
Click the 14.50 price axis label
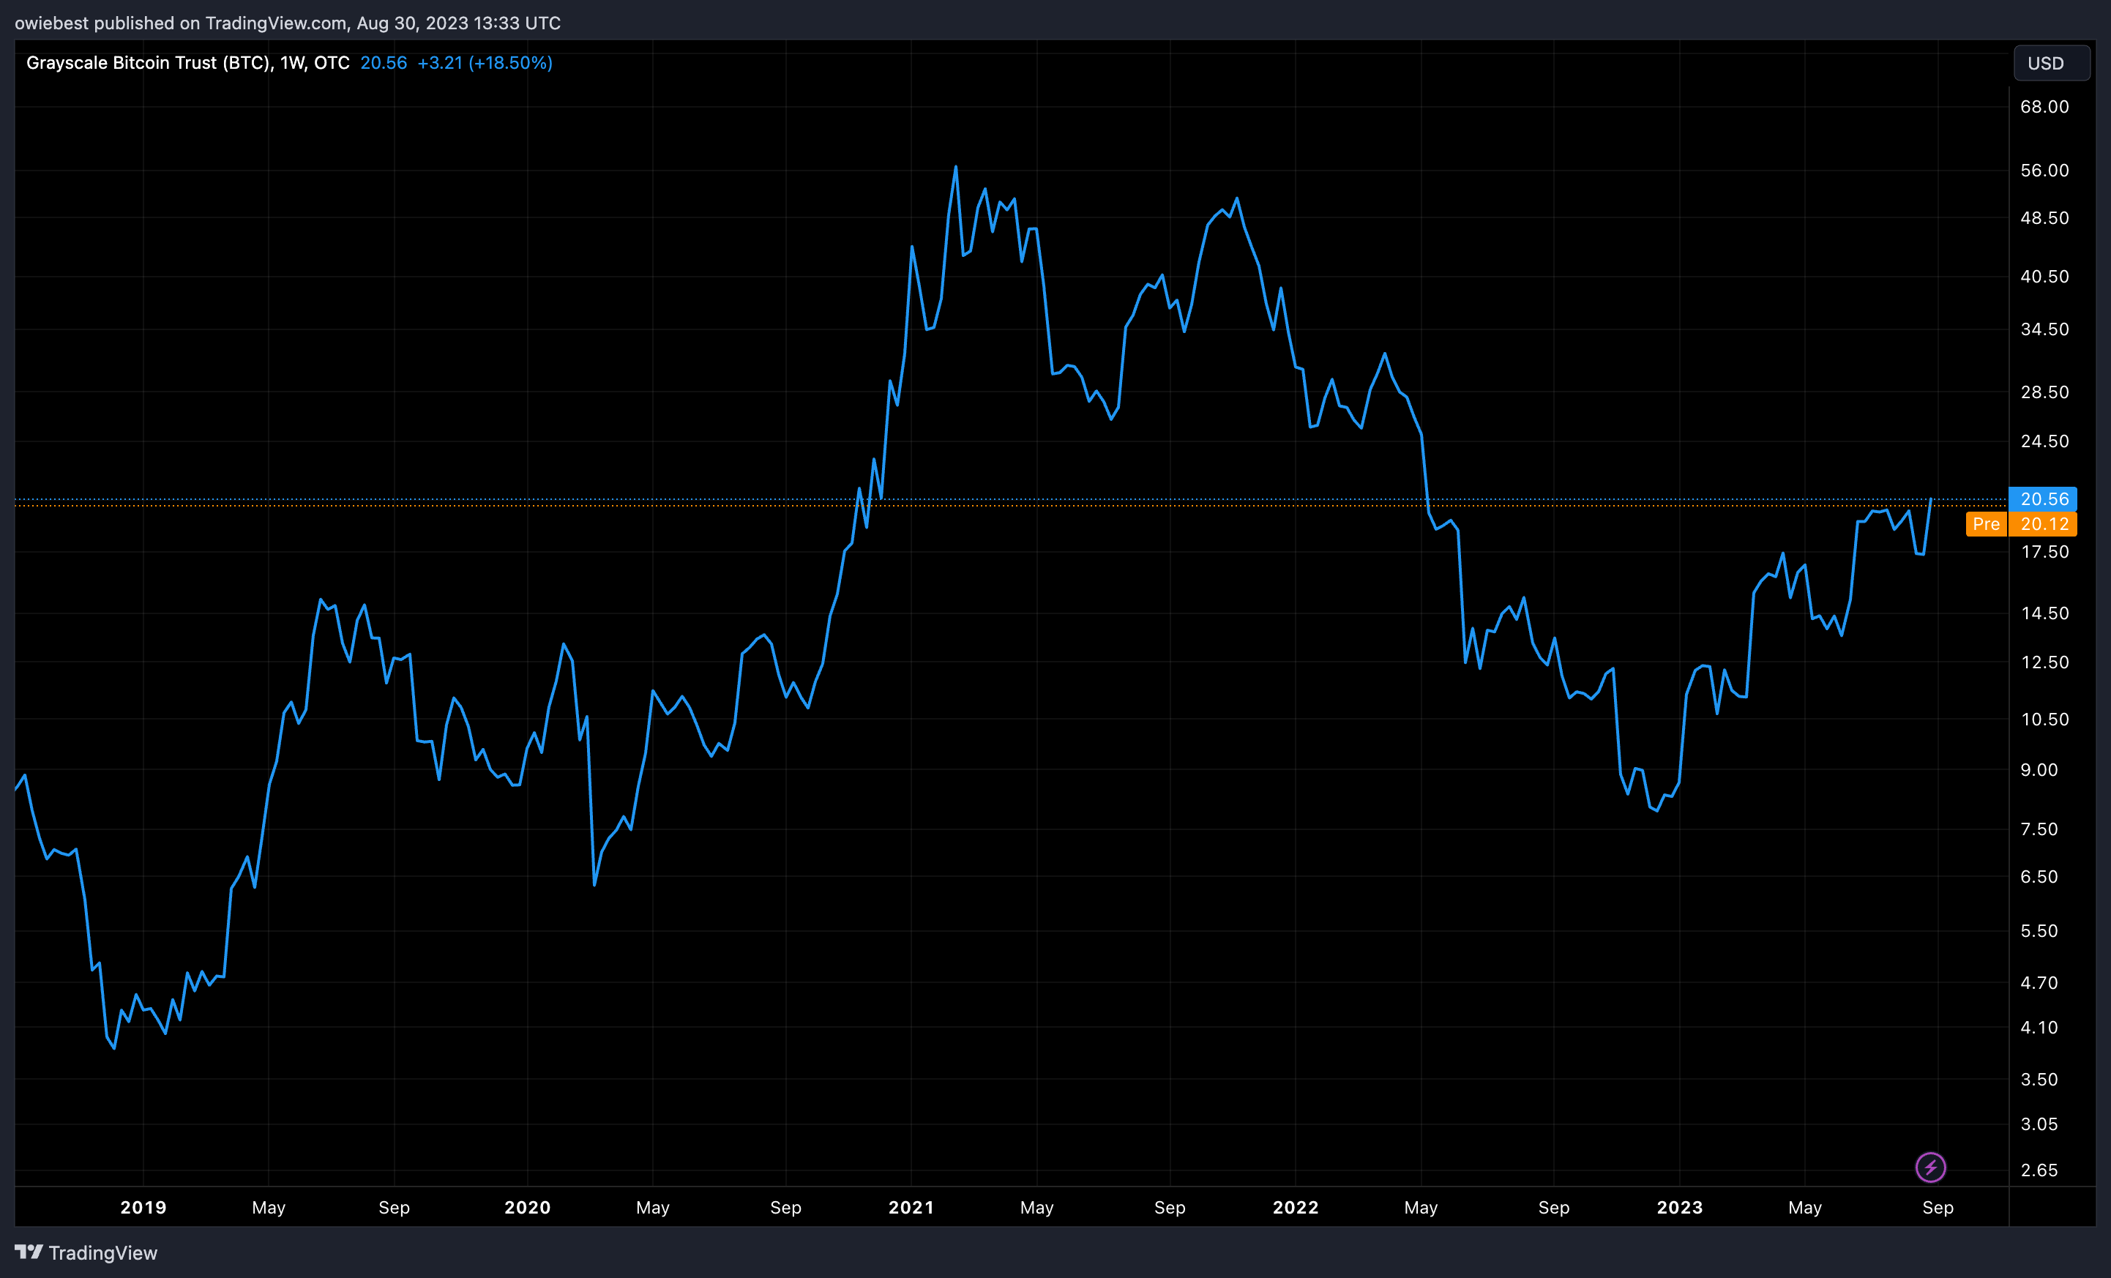[x=2044, y=613]
